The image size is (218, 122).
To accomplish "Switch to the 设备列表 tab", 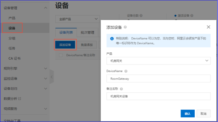I will tap(66, 32).
